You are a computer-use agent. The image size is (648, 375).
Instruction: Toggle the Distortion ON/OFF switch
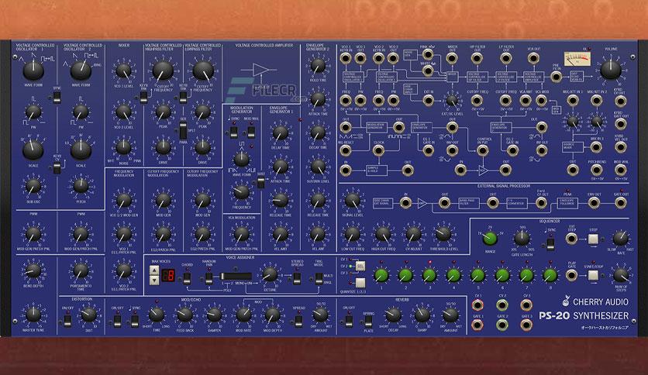[67, 320]
